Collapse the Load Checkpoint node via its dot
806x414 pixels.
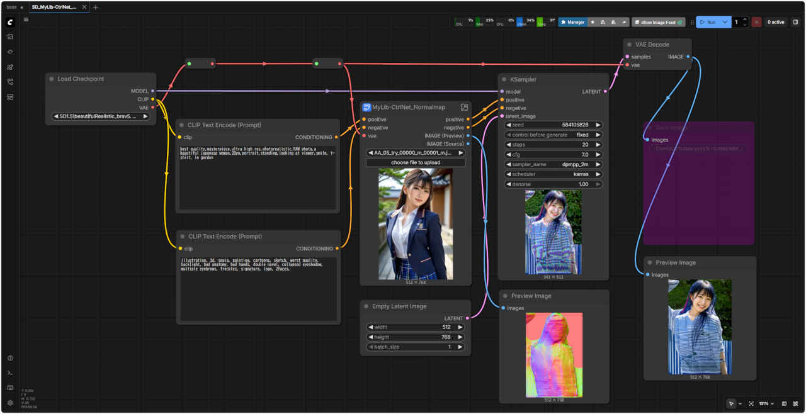point(51,79)
